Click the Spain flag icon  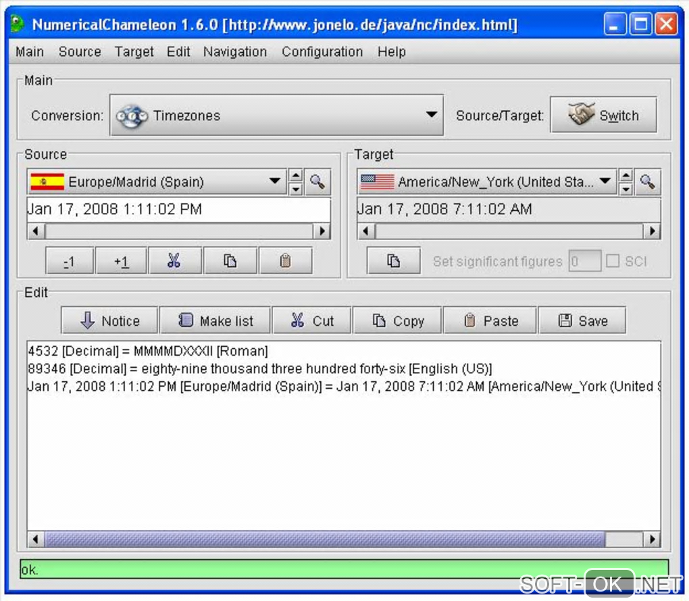click(x=47, y=182)
